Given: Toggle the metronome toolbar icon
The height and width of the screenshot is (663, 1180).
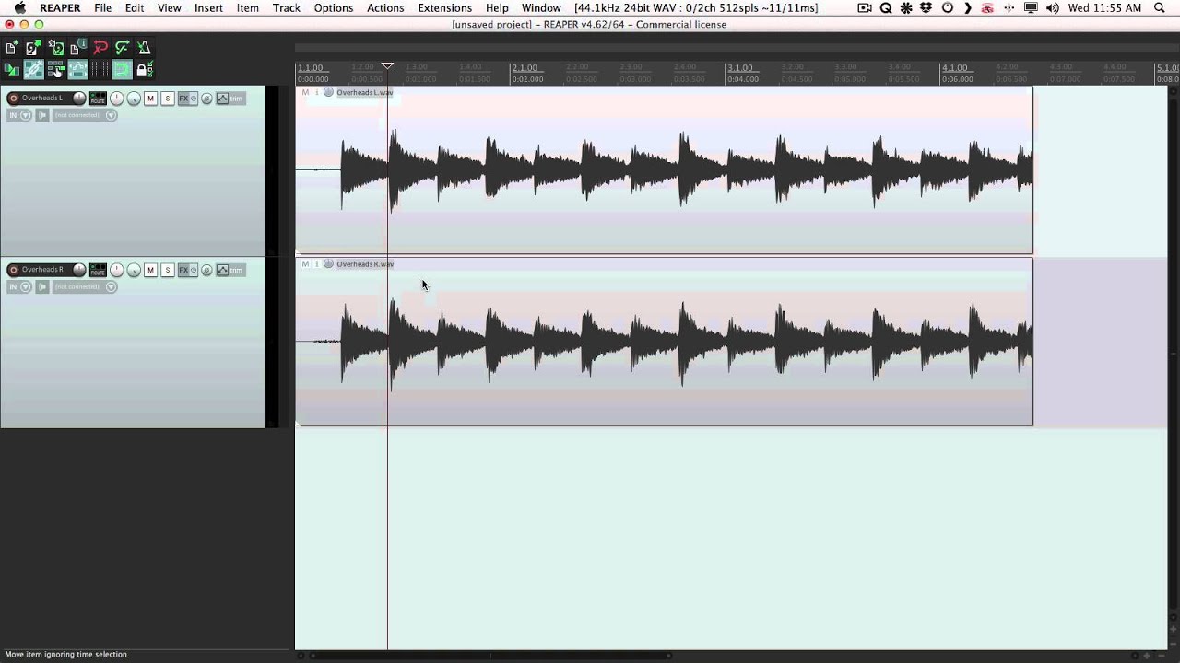Looking at the screenshot, I should tap(144, 48).
